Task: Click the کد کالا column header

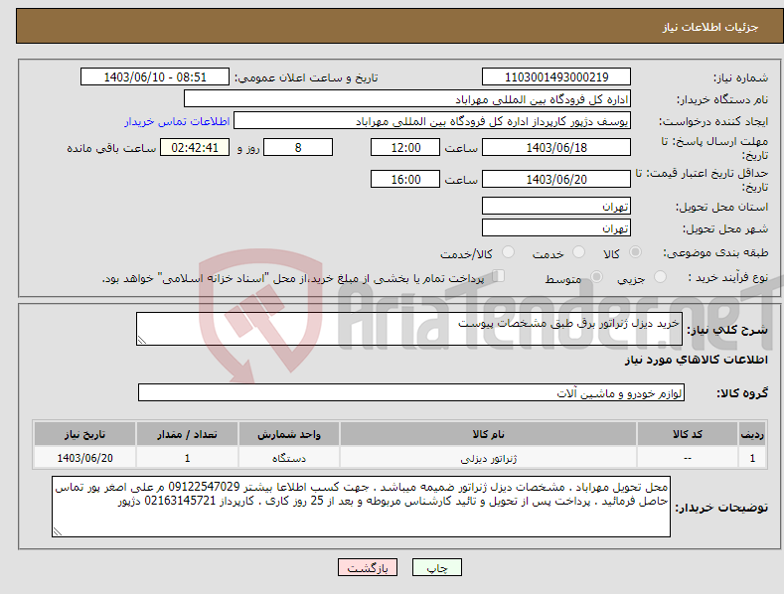Action: coord(687,434)
